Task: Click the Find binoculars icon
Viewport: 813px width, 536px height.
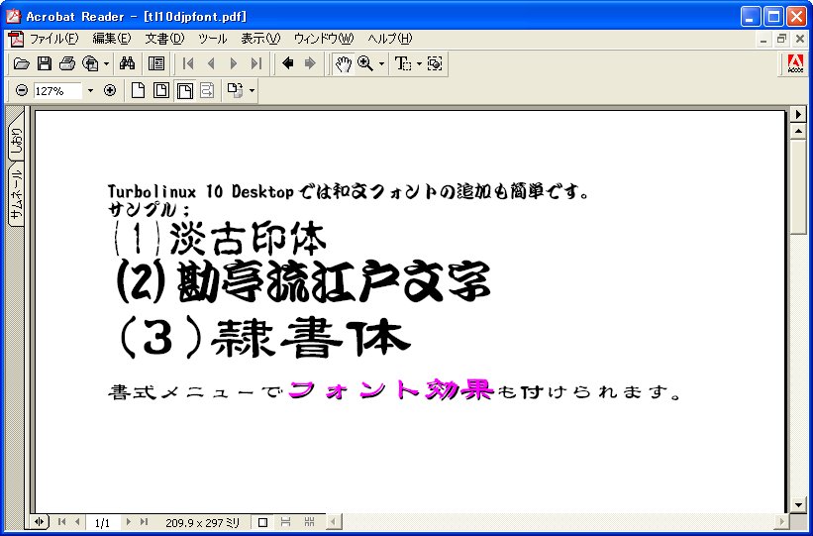Action: click(127, 63)
